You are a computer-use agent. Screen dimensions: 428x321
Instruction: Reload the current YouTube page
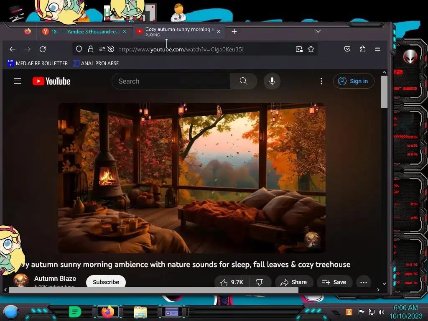coord(43,49)
